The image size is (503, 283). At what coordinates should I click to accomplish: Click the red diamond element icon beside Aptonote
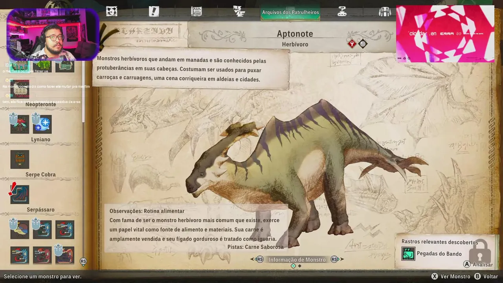[x=352, y=44]
